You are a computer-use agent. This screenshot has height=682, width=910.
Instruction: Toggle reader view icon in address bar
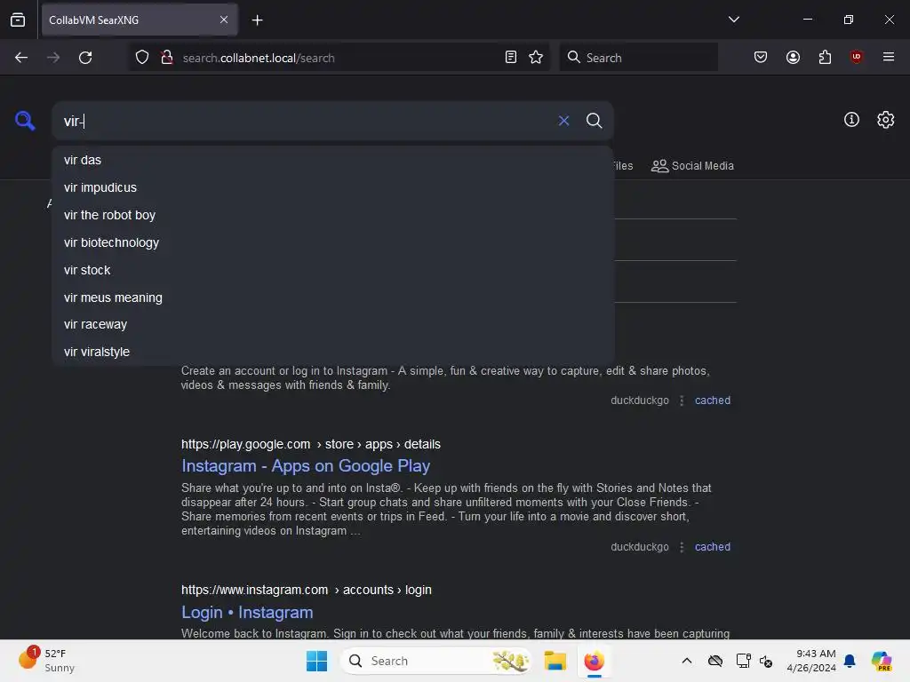(x=511, y=58)
